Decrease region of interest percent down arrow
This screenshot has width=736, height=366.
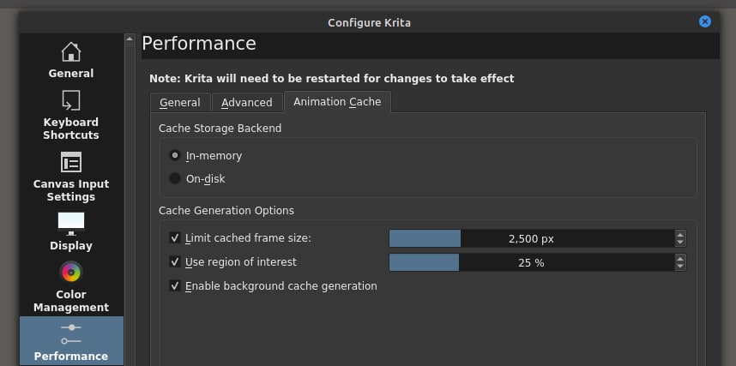pyautogui.click(x=680, y=267)
